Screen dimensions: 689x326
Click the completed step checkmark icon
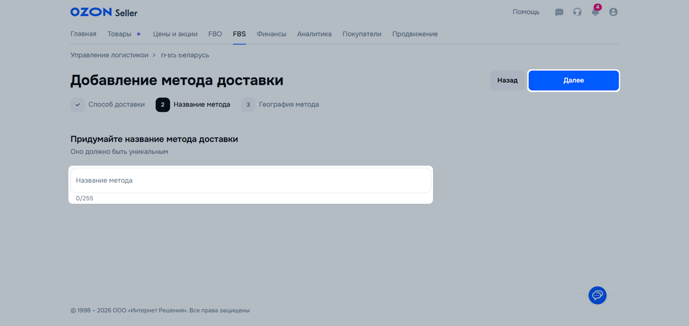click(77, 105)
